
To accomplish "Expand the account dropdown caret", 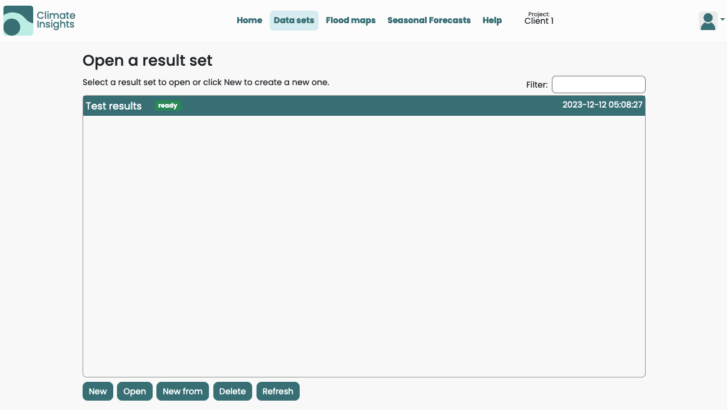I will click(723, 19).
